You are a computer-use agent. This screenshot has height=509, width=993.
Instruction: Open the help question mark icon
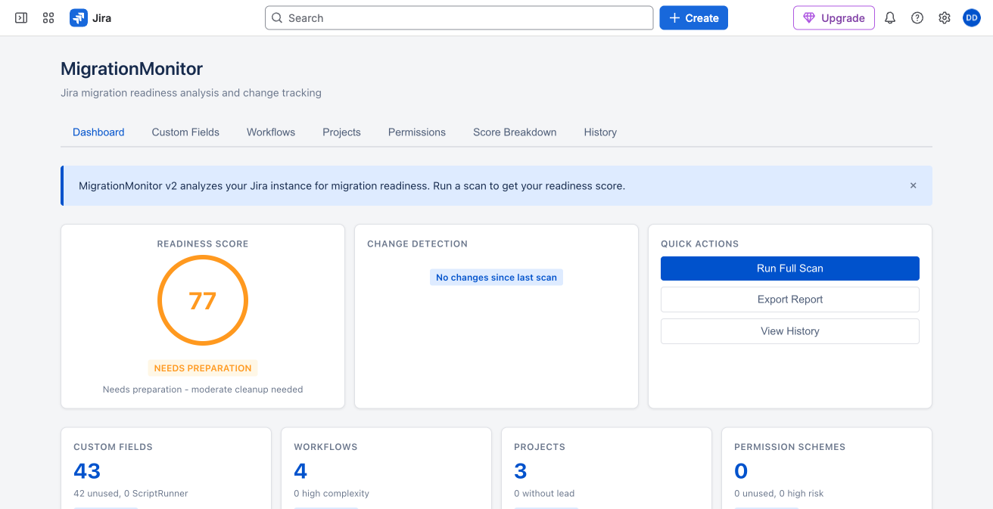[x=917, y=17]
